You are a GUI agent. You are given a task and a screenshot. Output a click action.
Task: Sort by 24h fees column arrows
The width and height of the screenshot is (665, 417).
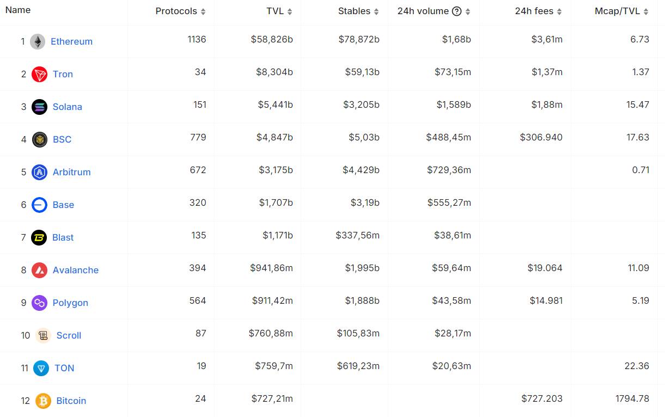[559, 11]
